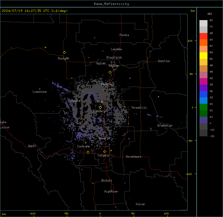Click the Sundre label

(76, 101)
